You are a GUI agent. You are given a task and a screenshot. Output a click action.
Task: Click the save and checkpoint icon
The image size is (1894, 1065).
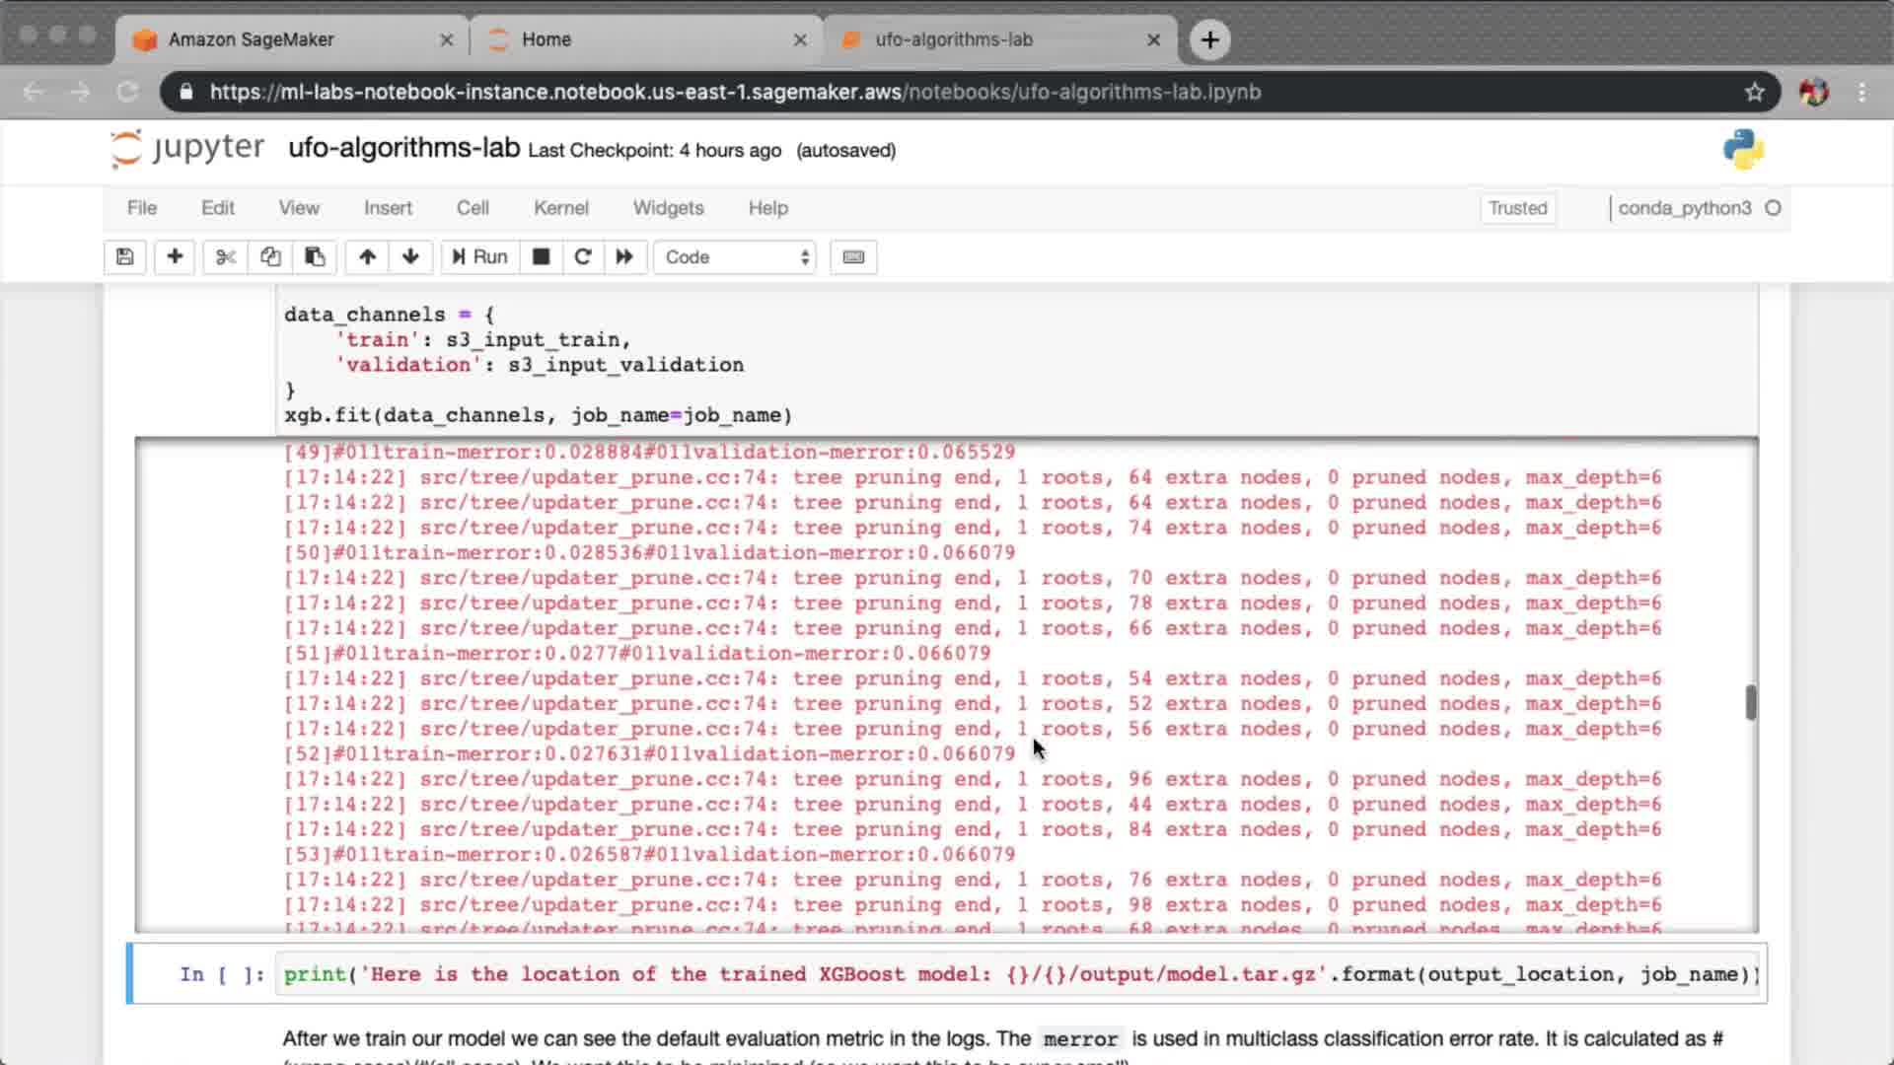coord(124,257)
